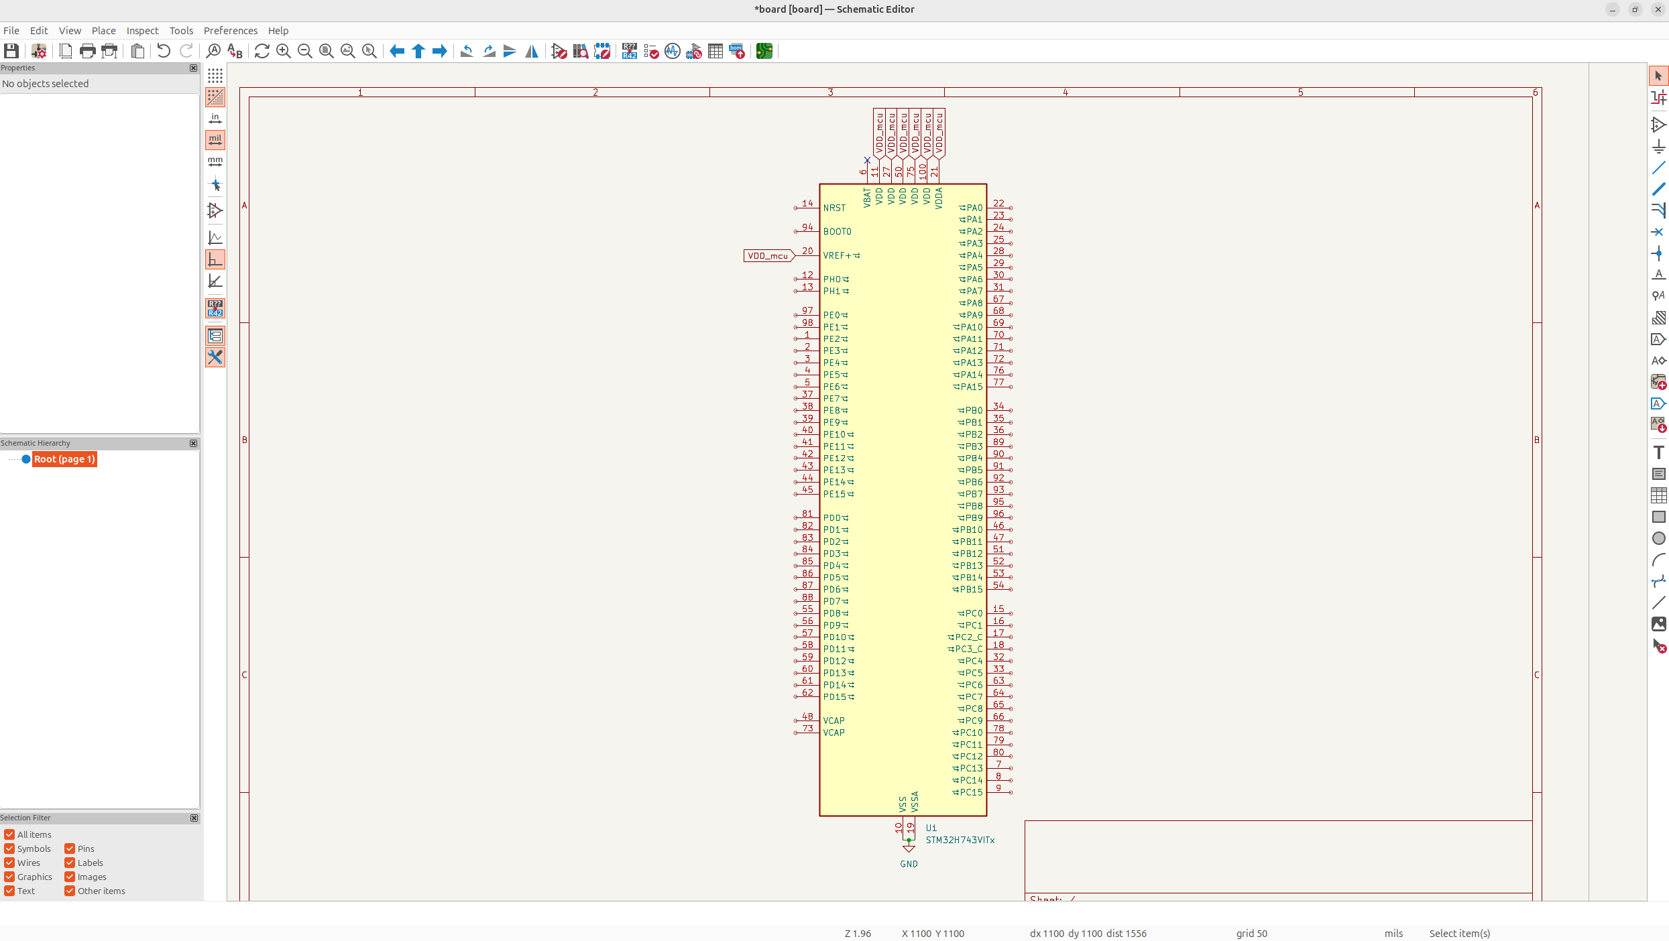Image resolution: width=1669 pixels, height=941 pixels.
Task: Switch units to millimeters
Action: 215,162
